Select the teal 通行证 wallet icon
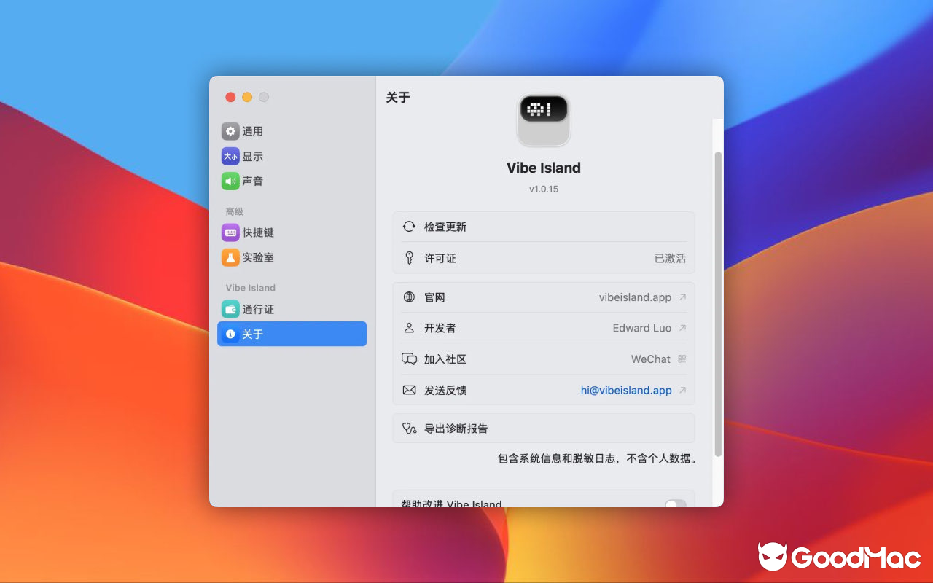Viewport: 933px width, 583px height. click(230, 308)
